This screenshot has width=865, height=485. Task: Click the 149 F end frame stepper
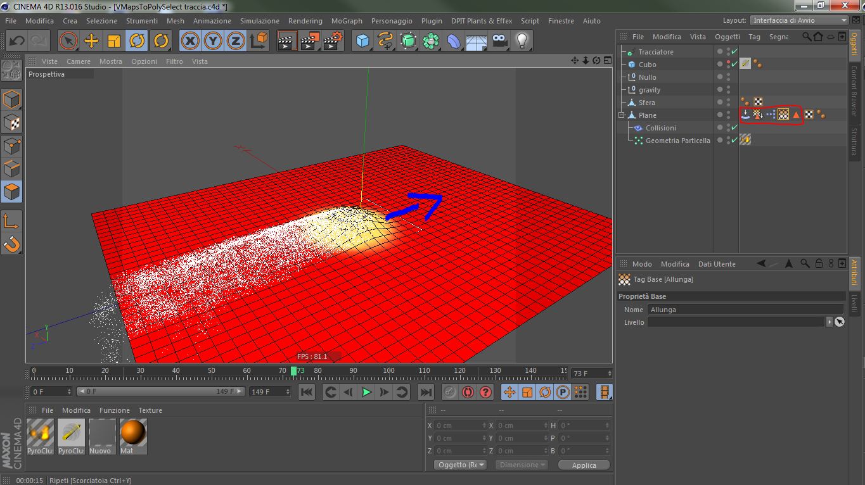(x=288, y=392)
